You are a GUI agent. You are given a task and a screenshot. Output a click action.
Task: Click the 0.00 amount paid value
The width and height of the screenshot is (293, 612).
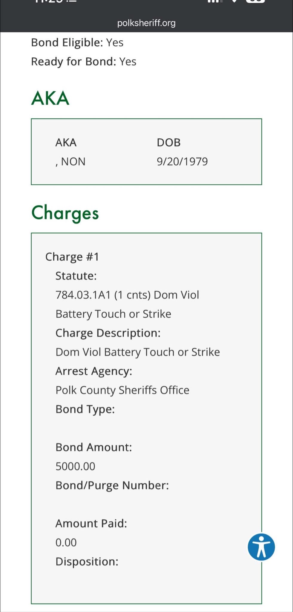pyautogui.click(x=66, y=542)
